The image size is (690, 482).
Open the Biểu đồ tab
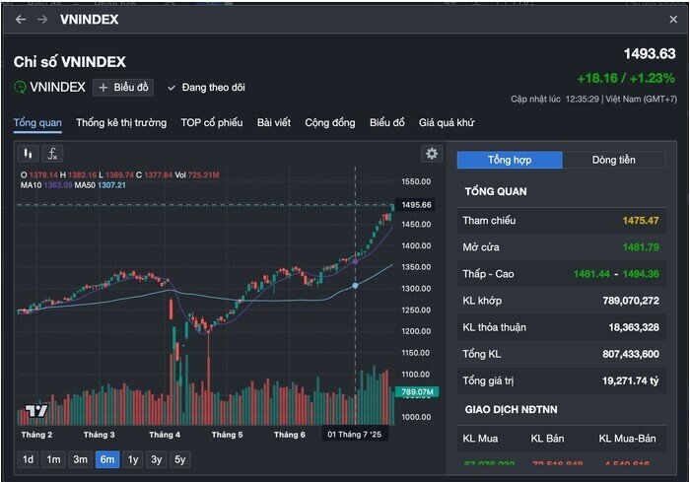click(x=387, y=123)
